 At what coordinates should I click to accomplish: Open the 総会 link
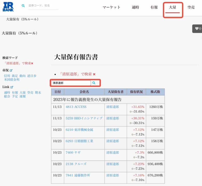click(7, 96)
